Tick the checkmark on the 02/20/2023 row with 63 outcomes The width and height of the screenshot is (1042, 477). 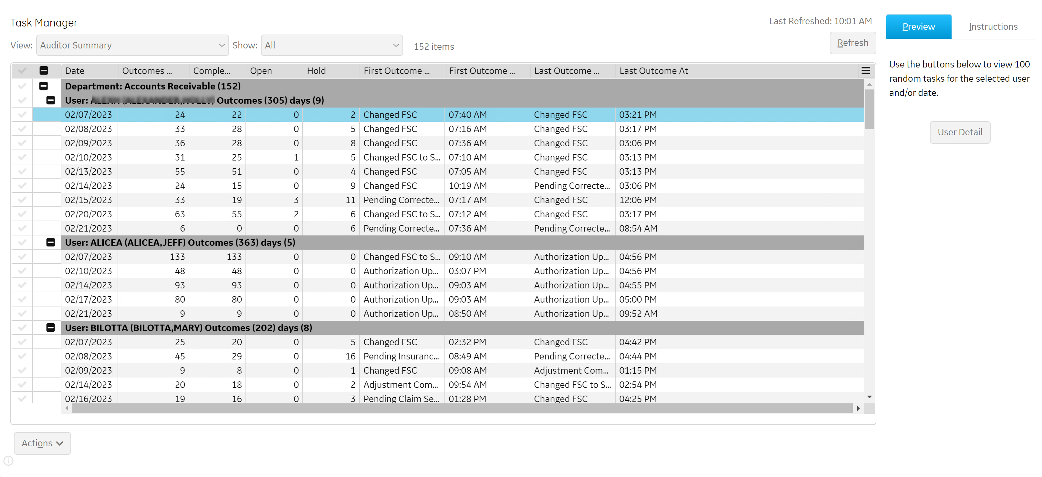[22, 214]
